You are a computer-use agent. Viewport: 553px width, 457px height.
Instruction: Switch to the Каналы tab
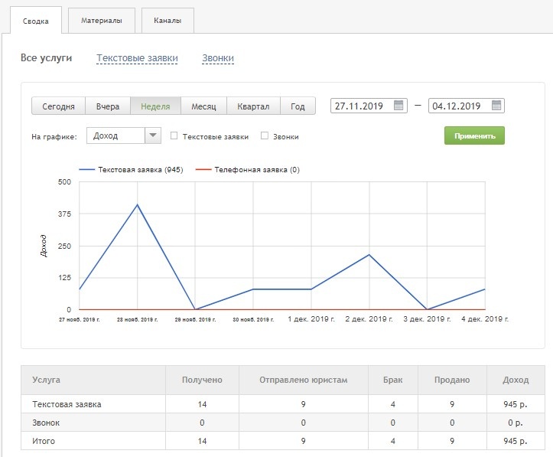[168, 21]
